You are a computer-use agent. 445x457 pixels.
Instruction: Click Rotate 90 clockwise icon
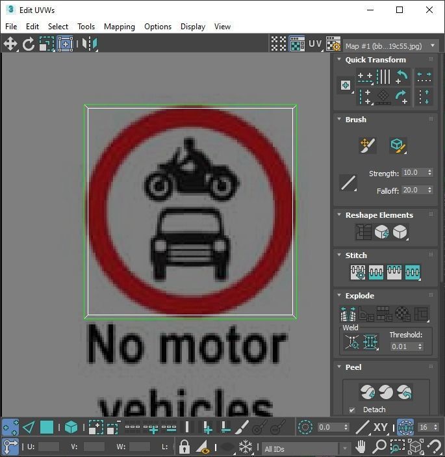pos(401,97)
